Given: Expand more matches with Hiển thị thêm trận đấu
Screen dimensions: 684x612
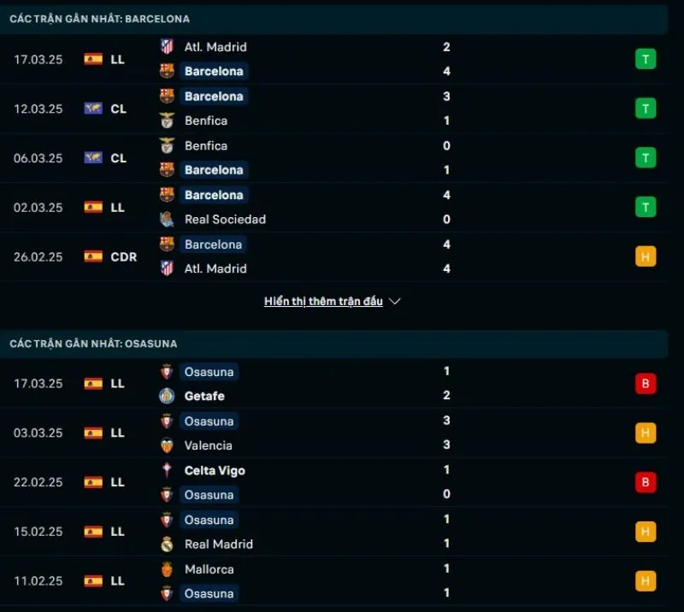Looking at the screenshot, I should click(323, 302).
